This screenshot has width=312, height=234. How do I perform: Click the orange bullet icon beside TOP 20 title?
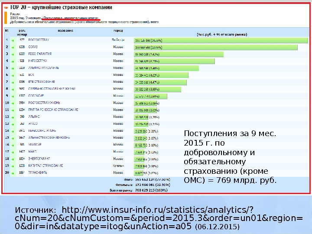click(x=6, y=7)
